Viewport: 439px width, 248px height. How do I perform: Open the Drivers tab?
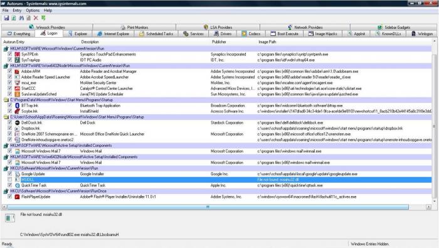223,34
